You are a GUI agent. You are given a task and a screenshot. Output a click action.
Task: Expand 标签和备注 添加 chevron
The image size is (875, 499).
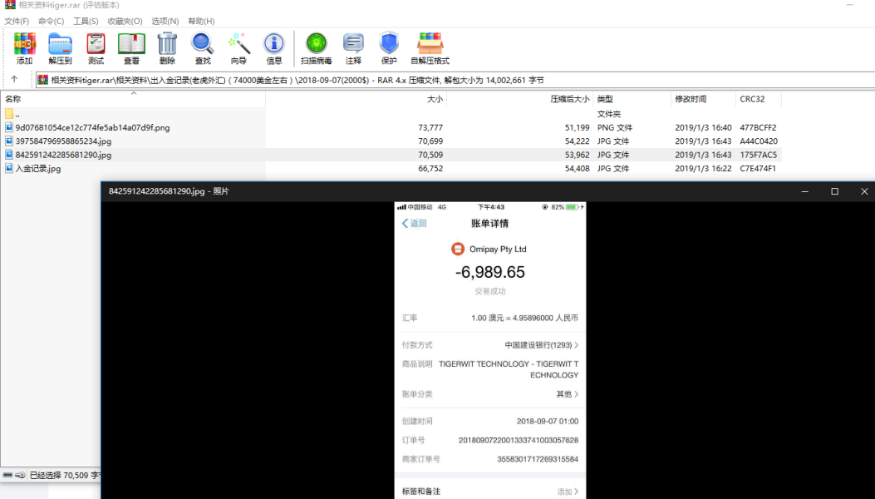click(577, 492)
